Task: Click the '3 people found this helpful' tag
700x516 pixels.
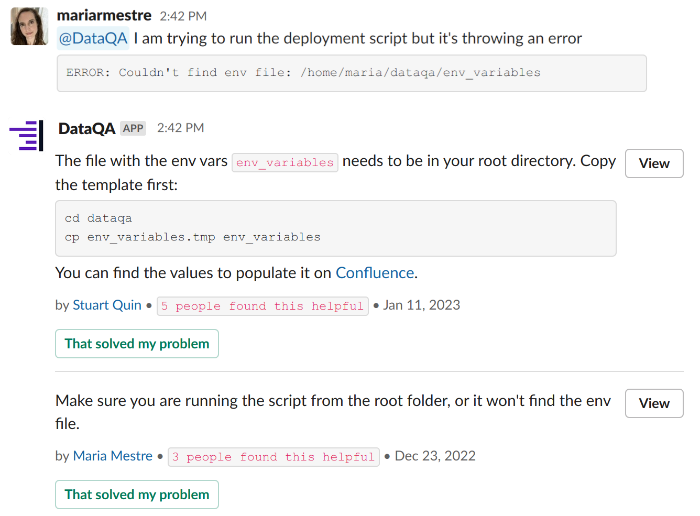Action: [x=274, y=457]
